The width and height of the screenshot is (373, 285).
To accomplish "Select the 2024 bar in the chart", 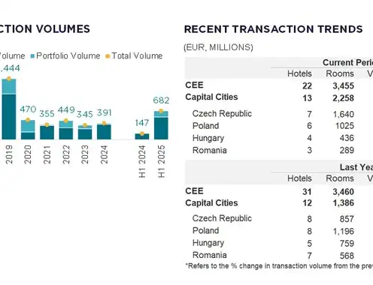I will coord(104,131).
